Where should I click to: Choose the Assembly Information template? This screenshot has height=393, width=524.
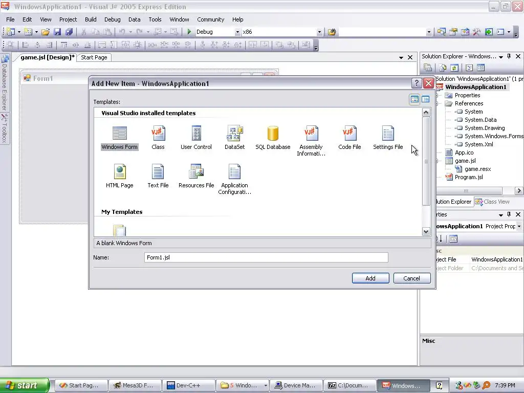tap(311, 141)
